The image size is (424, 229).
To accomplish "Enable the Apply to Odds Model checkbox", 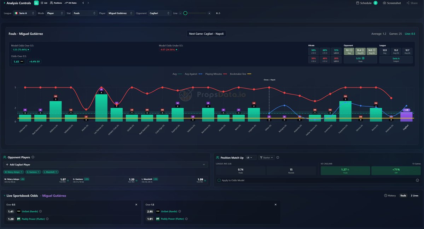I will pos(218,180).
